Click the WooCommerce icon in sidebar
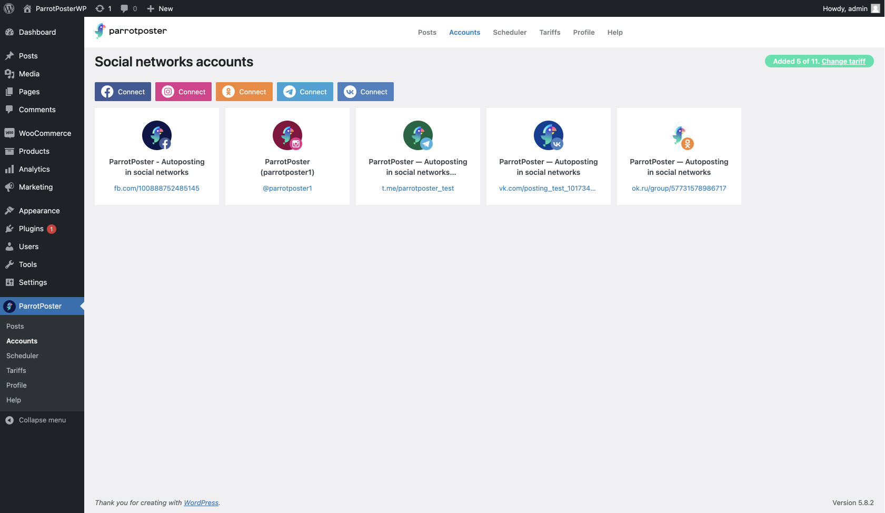This screenshot has width=885, height=513. tap(9, 133)
